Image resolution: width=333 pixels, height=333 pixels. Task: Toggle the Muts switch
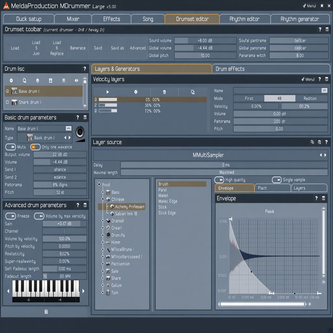tap(11, 147)
